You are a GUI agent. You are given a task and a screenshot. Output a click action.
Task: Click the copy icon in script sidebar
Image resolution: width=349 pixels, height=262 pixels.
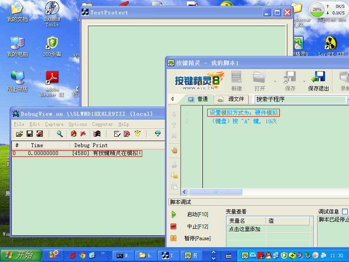pyautogui.click(x=174, y=176)
